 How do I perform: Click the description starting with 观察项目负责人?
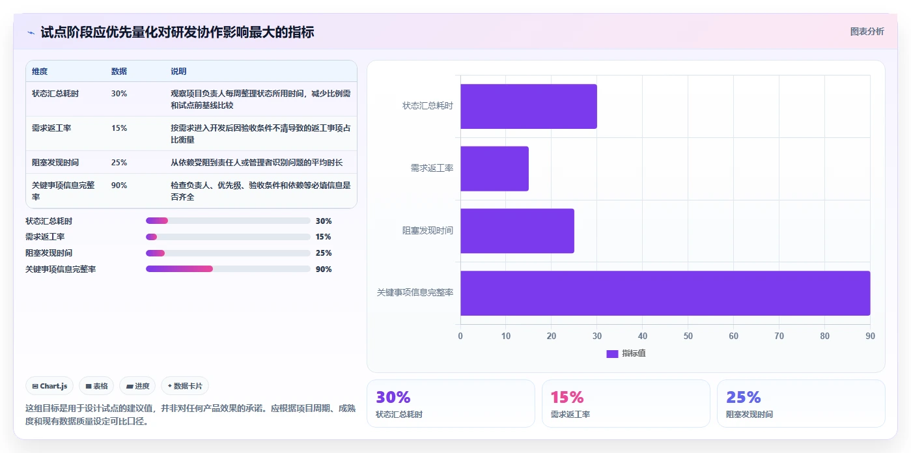260,100
